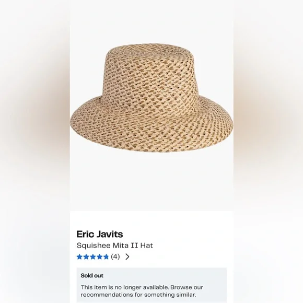Open reviews via the right chevron arrow
The width and height of the screenshot is (303, 303).
click(127, 257)
